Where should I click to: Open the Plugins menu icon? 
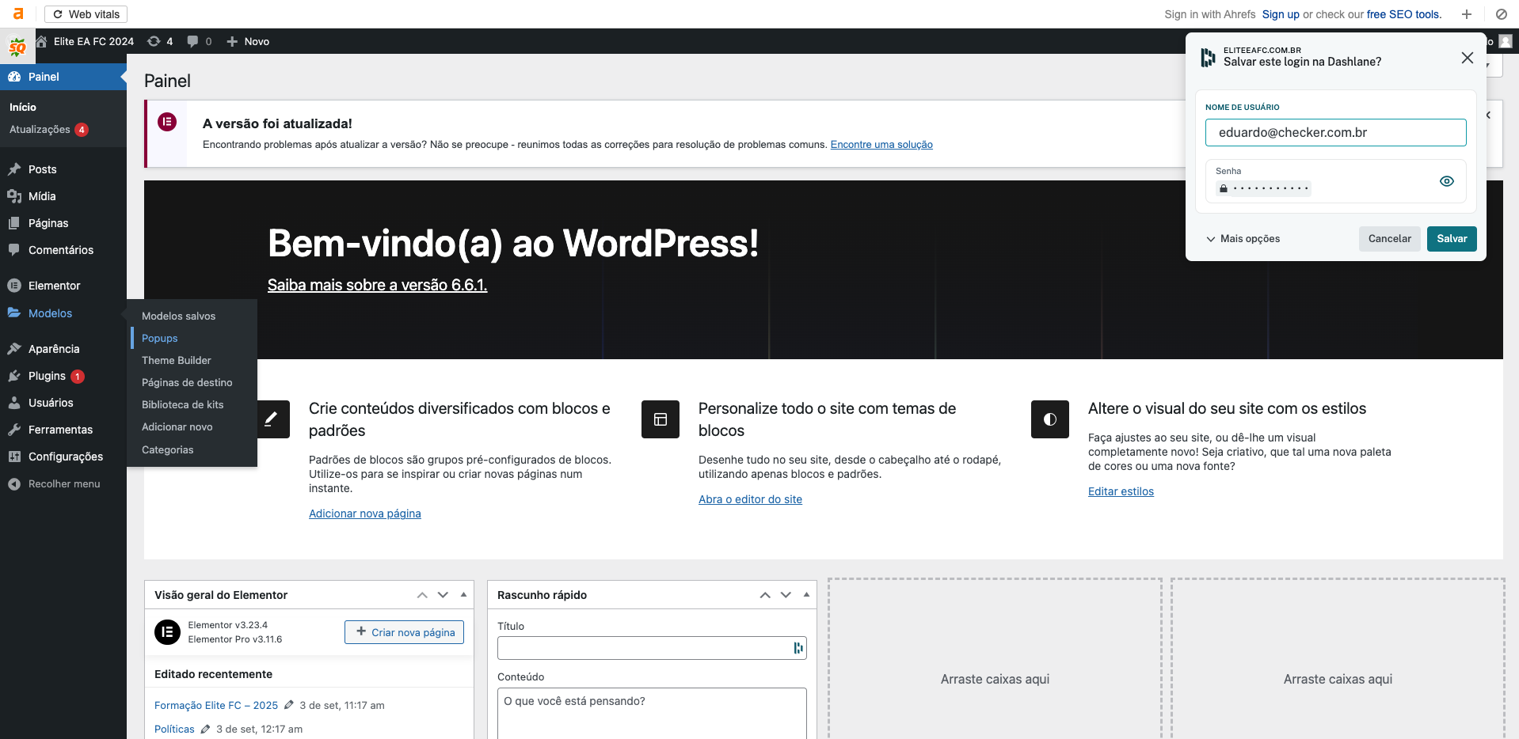click(x=14, y=376)
